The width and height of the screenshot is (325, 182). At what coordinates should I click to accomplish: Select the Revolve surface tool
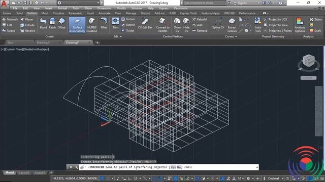[x=28, y=31]
